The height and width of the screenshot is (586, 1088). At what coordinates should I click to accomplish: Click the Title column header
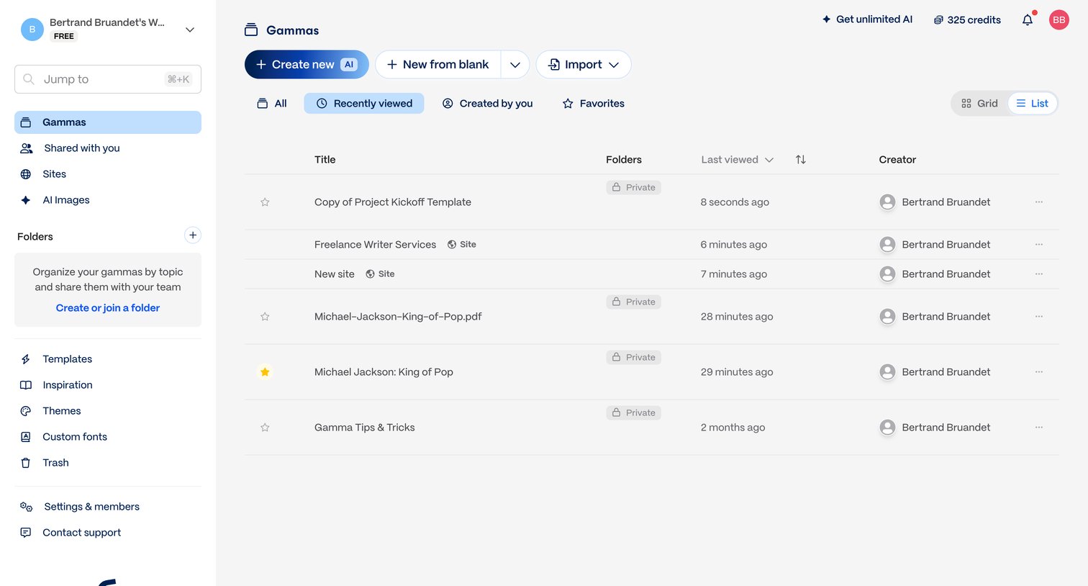click(x=325, y=160)
